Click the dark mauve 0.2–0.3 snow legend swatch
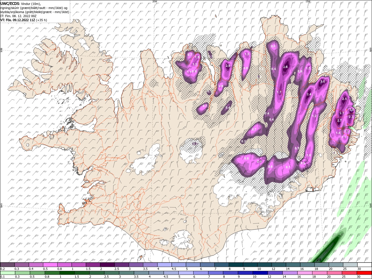The image size is (372, 279). [8, 265]
